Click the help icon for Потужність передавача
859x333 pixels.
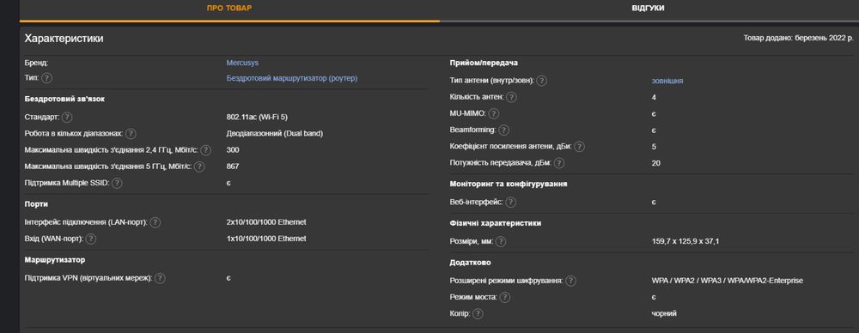click(559, 163)
